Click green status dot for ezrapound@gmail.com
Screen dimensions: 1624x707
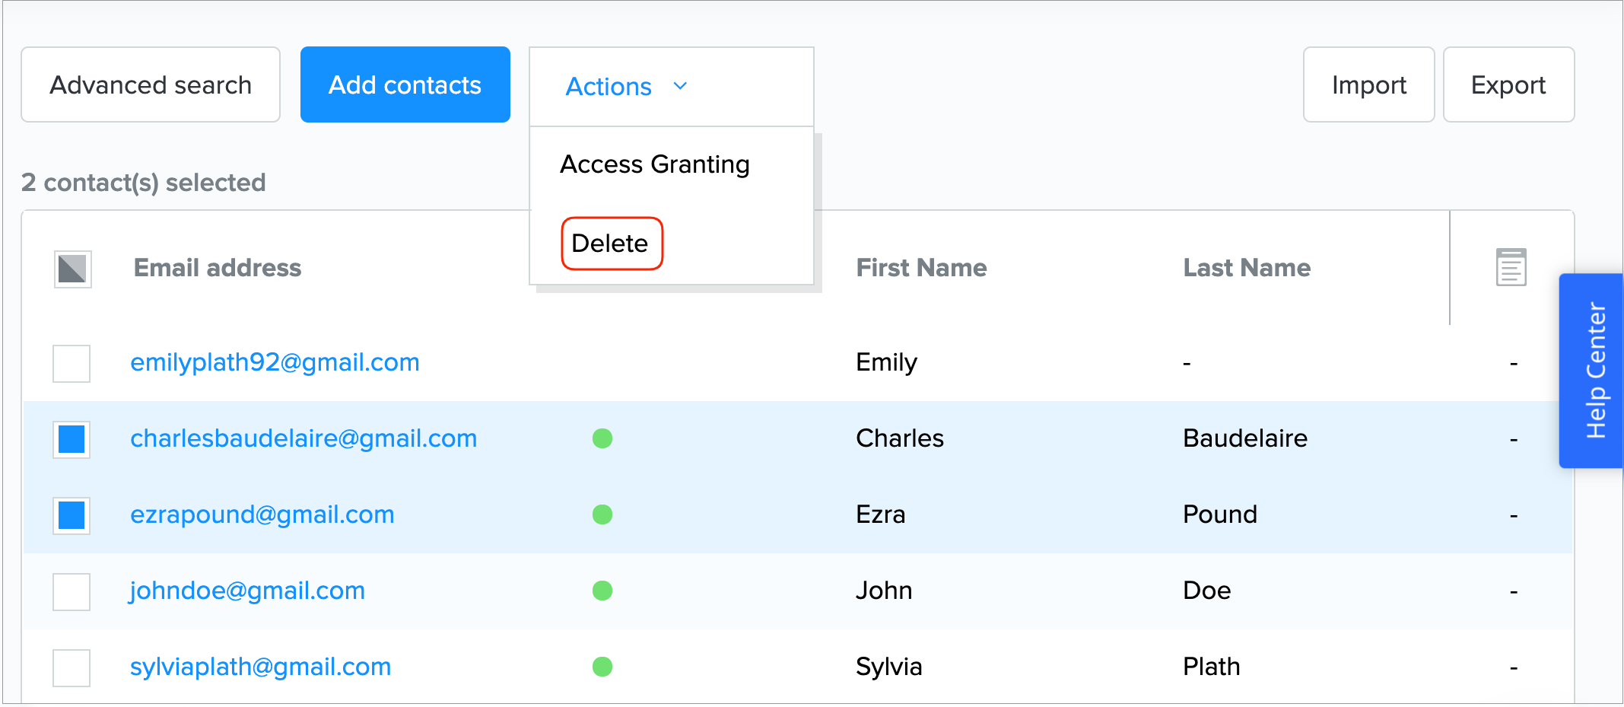click(x=602, y=514)
